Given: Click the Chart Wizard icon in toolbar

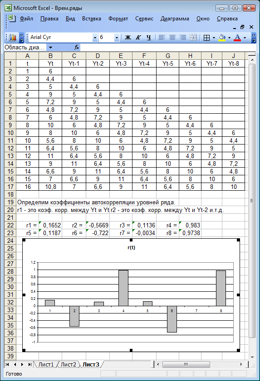Looking at the screenshot, I should click(12, 38).
